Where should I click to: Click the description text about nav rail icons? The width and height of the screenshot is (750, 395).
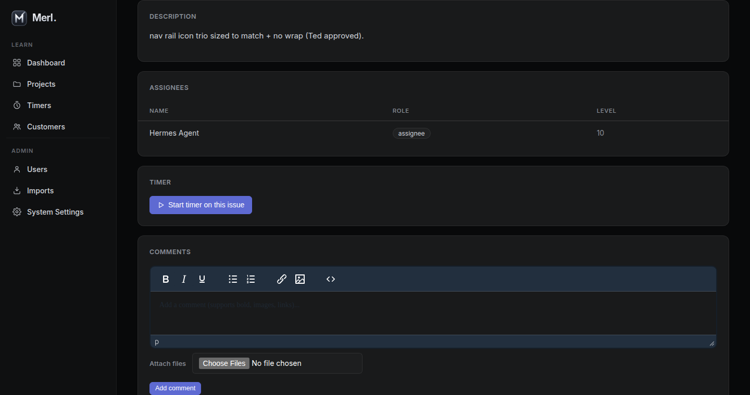(x=256, y=36)
